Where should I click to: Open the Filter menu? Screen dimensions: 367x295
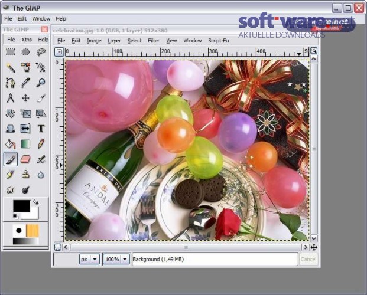[x=154, y=41]
